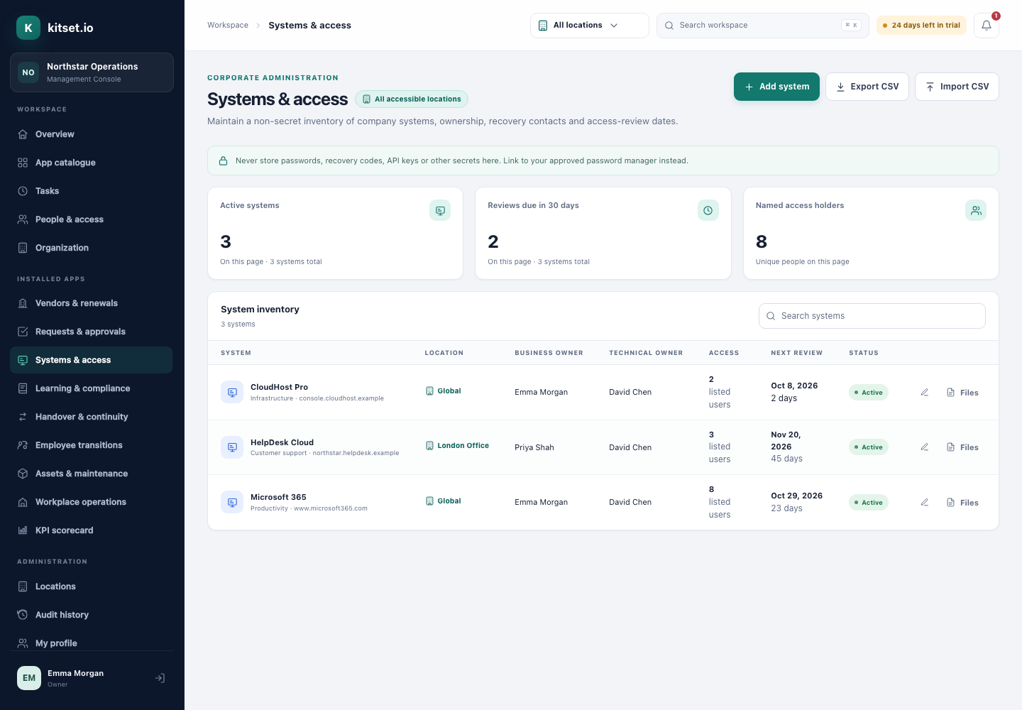Image resolution: width=1022 pixels, height=710 pixels.
Task: Click the Assets & maintenance box icon
Action: 23,474
